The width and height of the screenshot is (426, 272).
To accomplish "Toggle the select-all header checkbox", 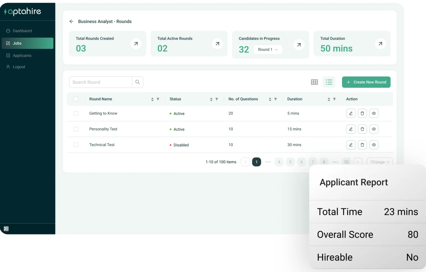I will pyautogui.click(x=76, y=99).
